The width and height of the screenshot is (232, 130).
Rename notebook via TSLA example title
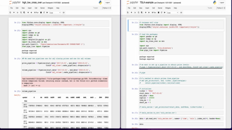coord(146,3)
